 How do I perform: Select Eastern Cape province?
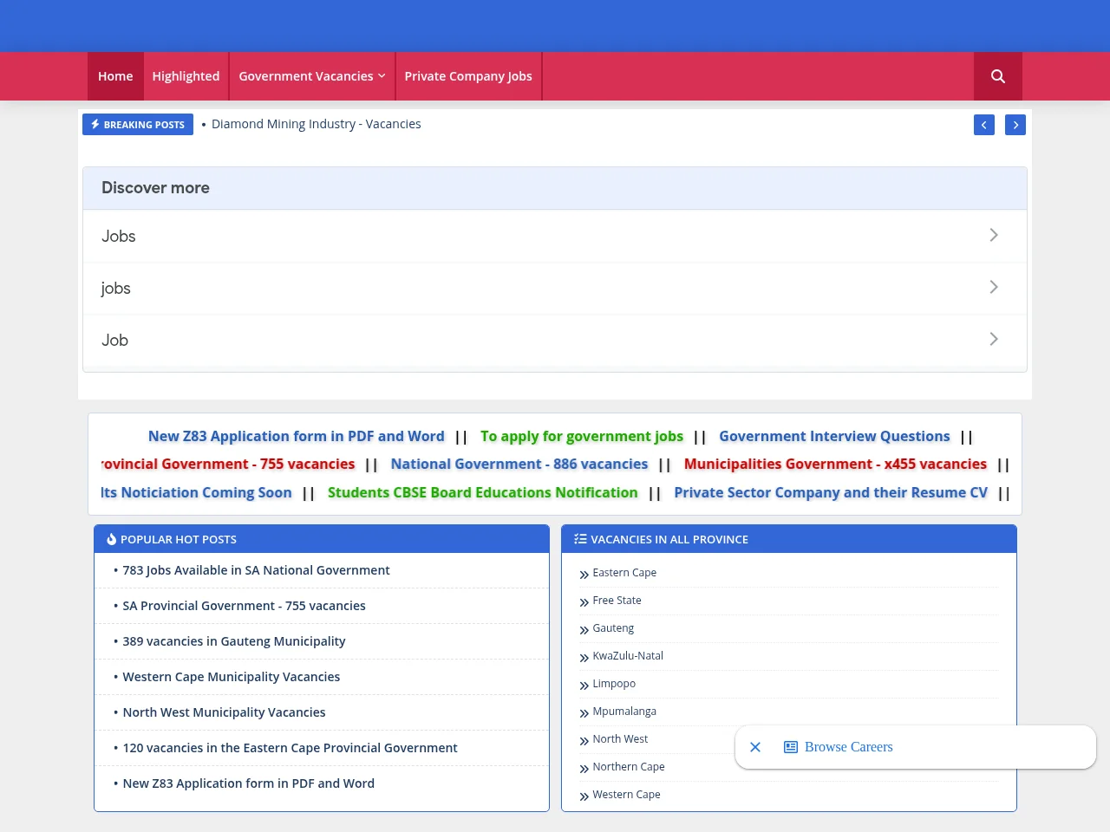click(x=624, y=573)
